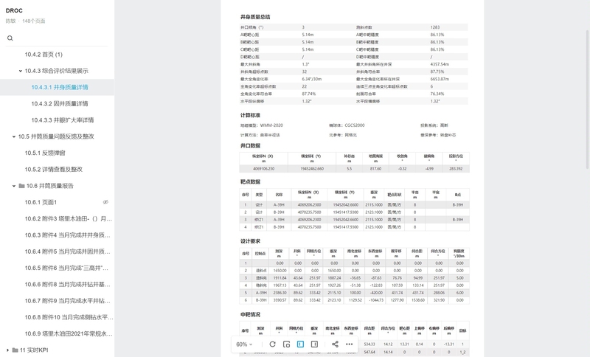Click the 3590.57 depth cell in 设计要求 table
The height and width of the screenshot is (357, 590).
point(280,300)
